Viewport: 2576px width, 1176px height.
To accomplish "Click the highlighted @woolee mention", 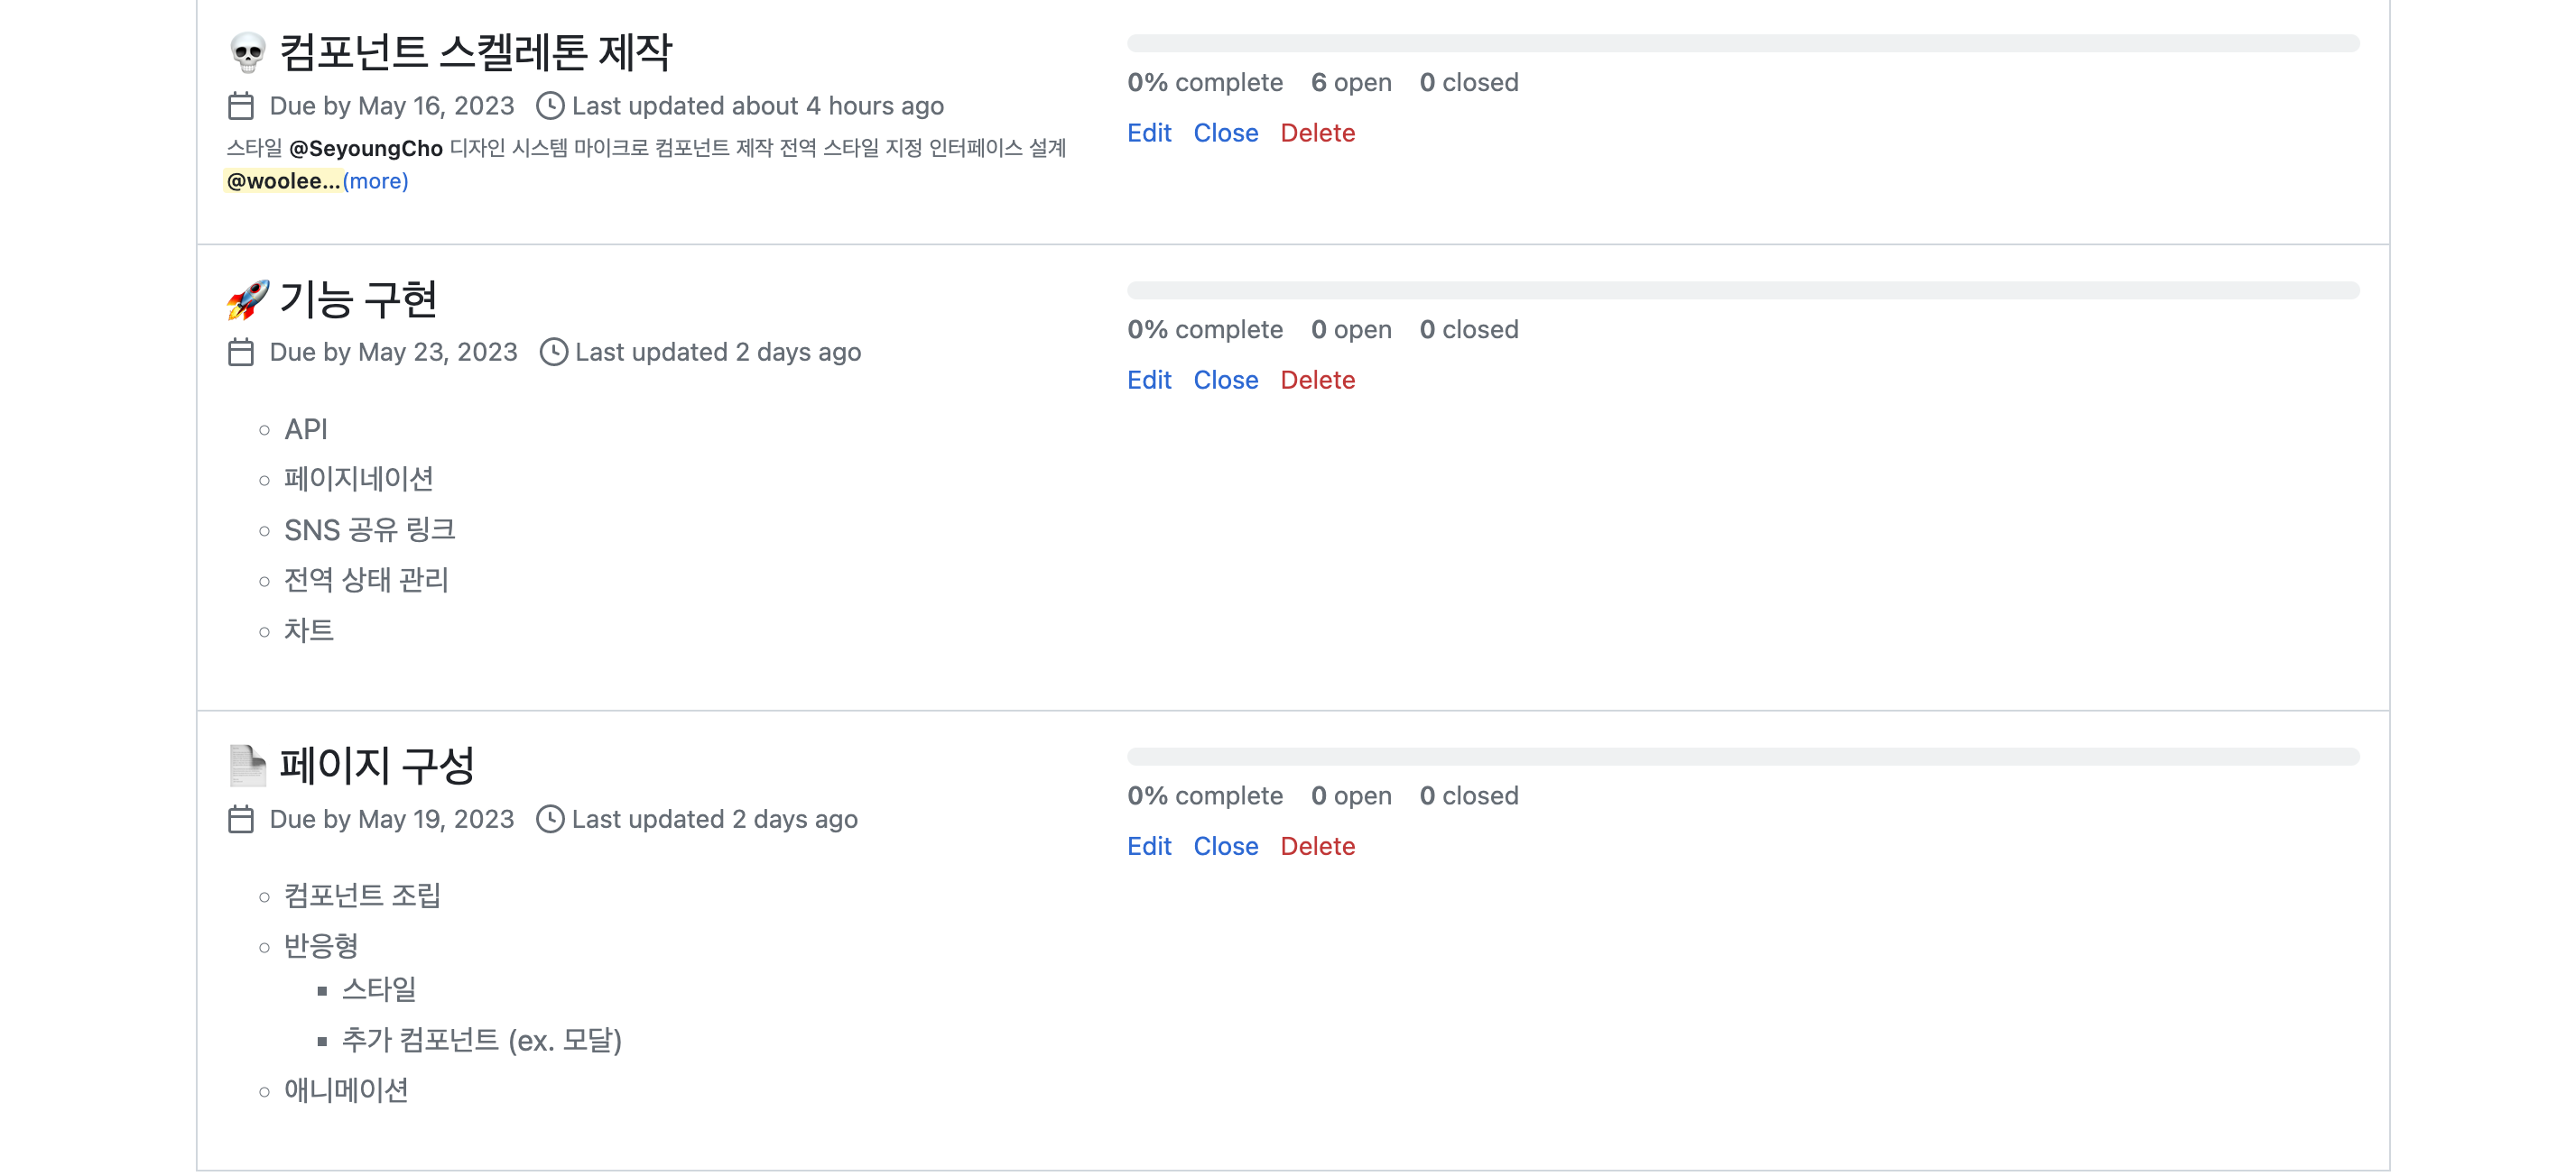I will [x=282, y=181].
